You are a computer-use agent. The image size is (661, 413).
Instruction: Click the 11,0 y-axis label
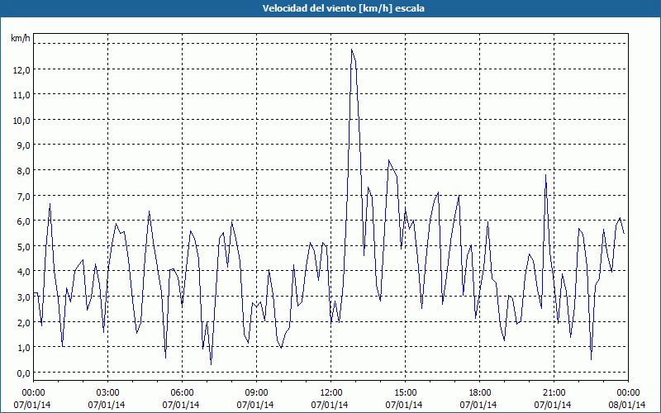pos(21,95)
